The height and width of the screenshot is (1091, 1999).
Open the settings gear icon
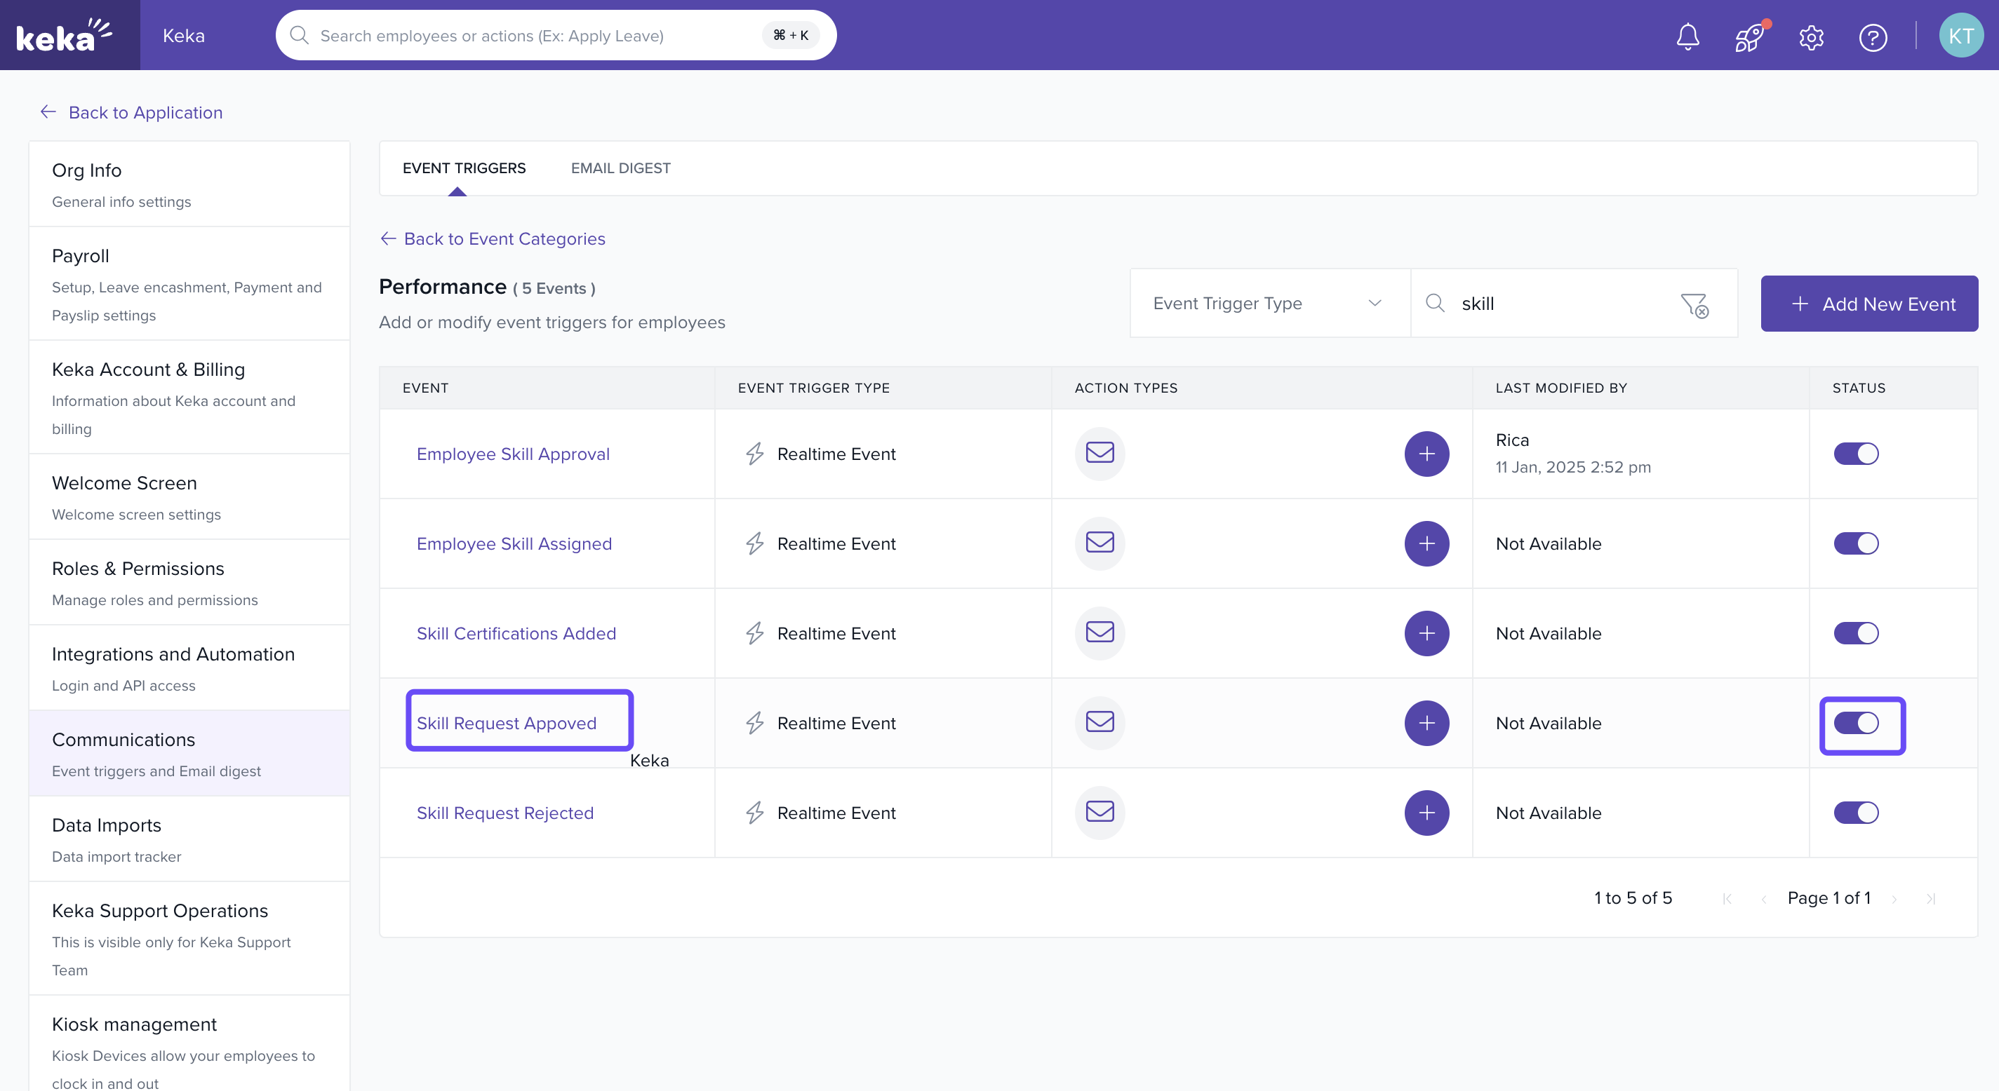1811,36
